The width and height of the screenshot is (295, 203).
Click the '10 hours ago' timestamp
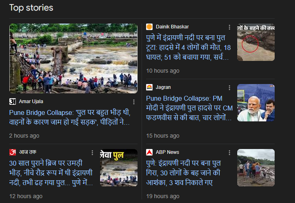[163, 71]
